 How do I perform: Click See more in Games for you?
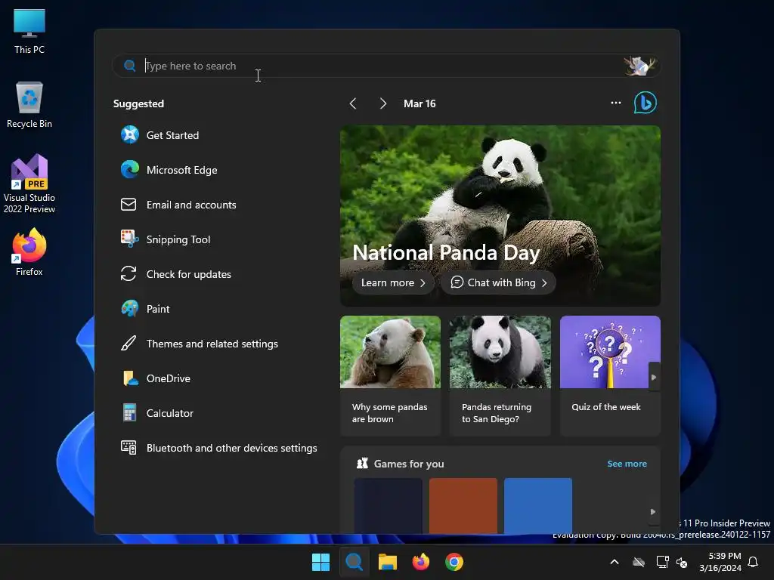[x=627, y=464]
